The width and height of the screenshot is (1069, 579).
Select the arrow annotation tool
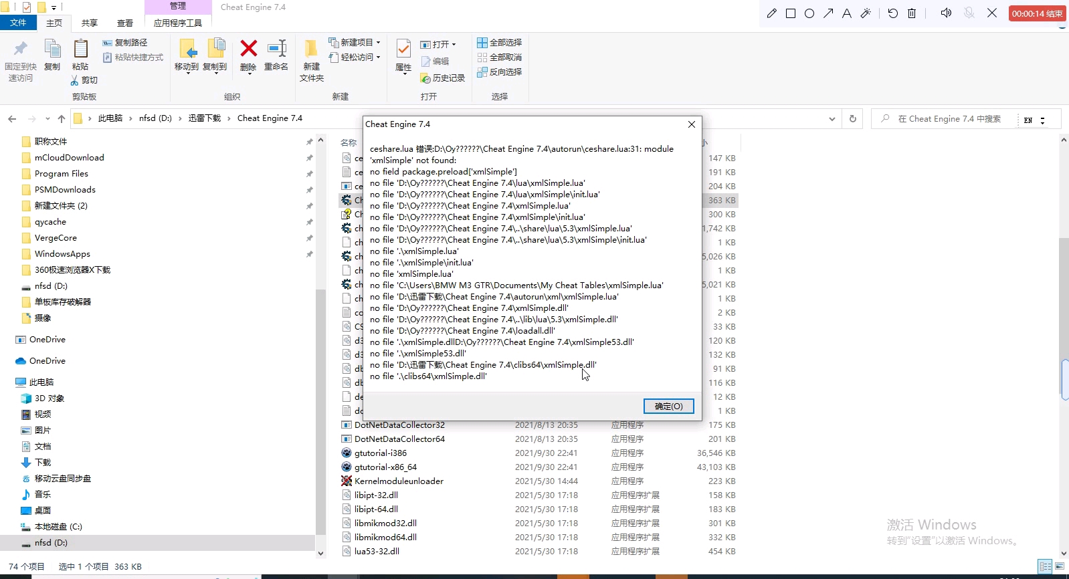tap(828, 13)
